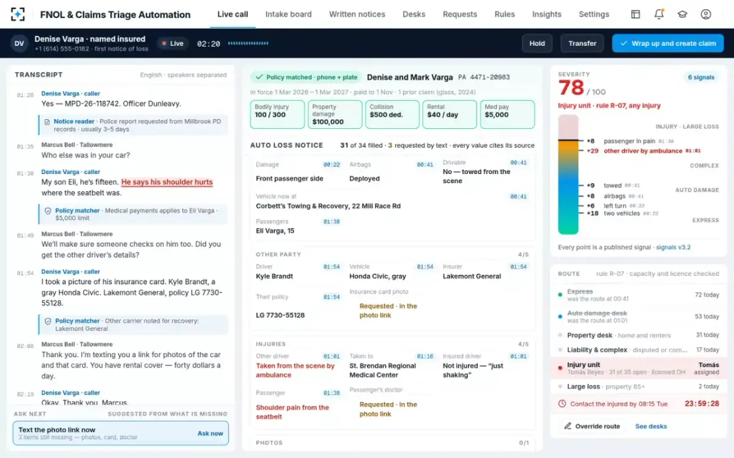Image resolution: width=734 pixels, height=458 pixels.
Task: Click the clock icon beside Contact the injured
Action: pos(562,404)
